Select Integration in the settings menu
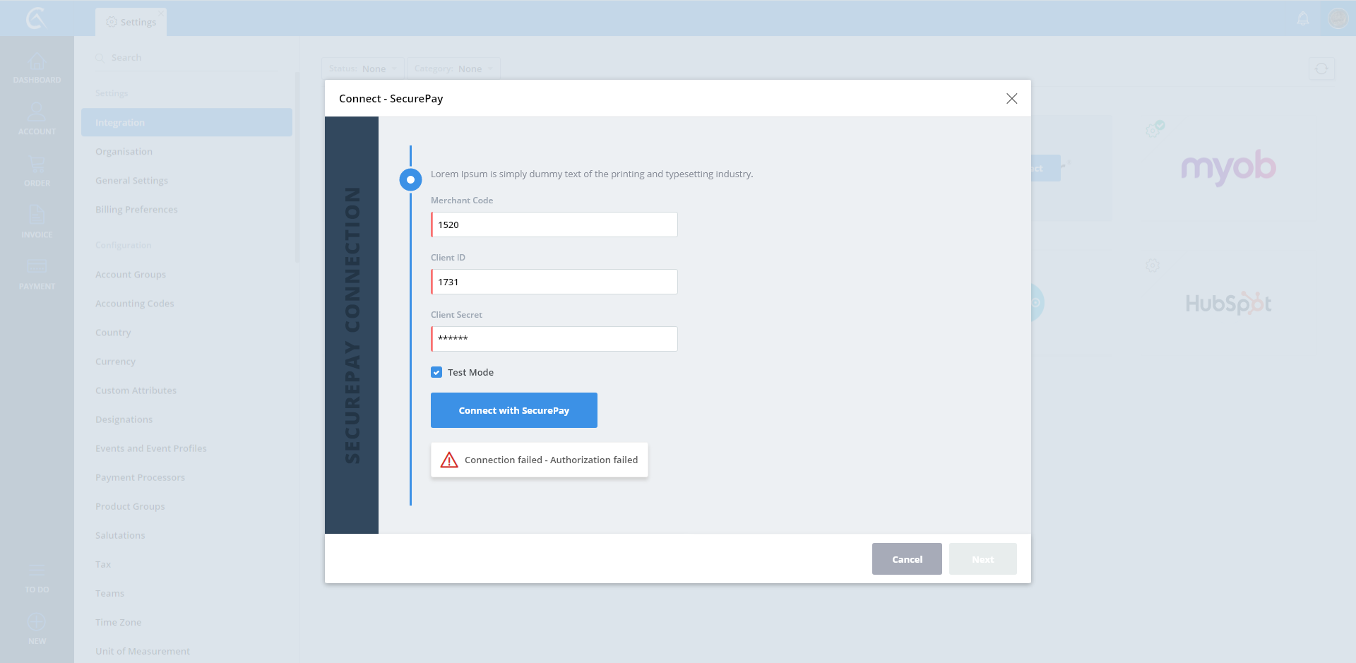1356x663 pixels. (186, 122)
